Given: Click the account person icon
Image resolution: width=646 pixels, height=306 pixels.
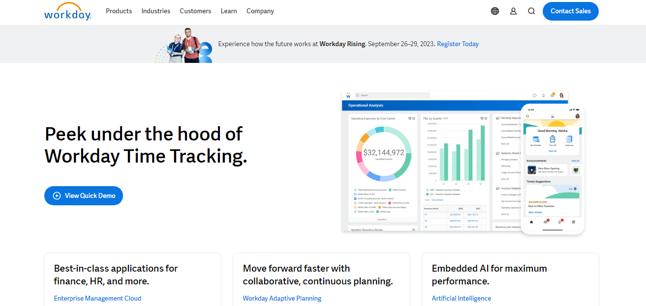Looking at the screenshot, I should pos(513,11).
